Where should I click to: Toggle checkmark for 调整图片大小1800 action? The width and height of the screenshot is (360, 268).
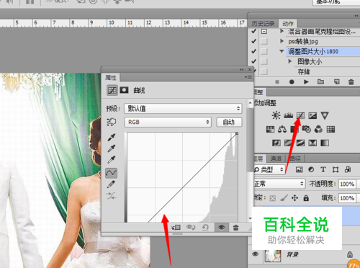pos(253,51)
